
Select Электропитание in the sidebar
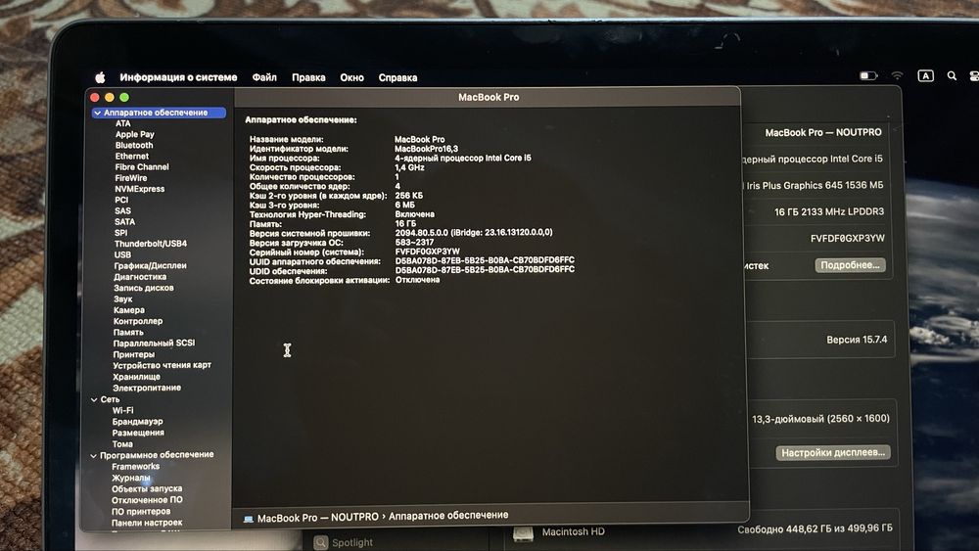pyautogui.click(x=147, y=388)
